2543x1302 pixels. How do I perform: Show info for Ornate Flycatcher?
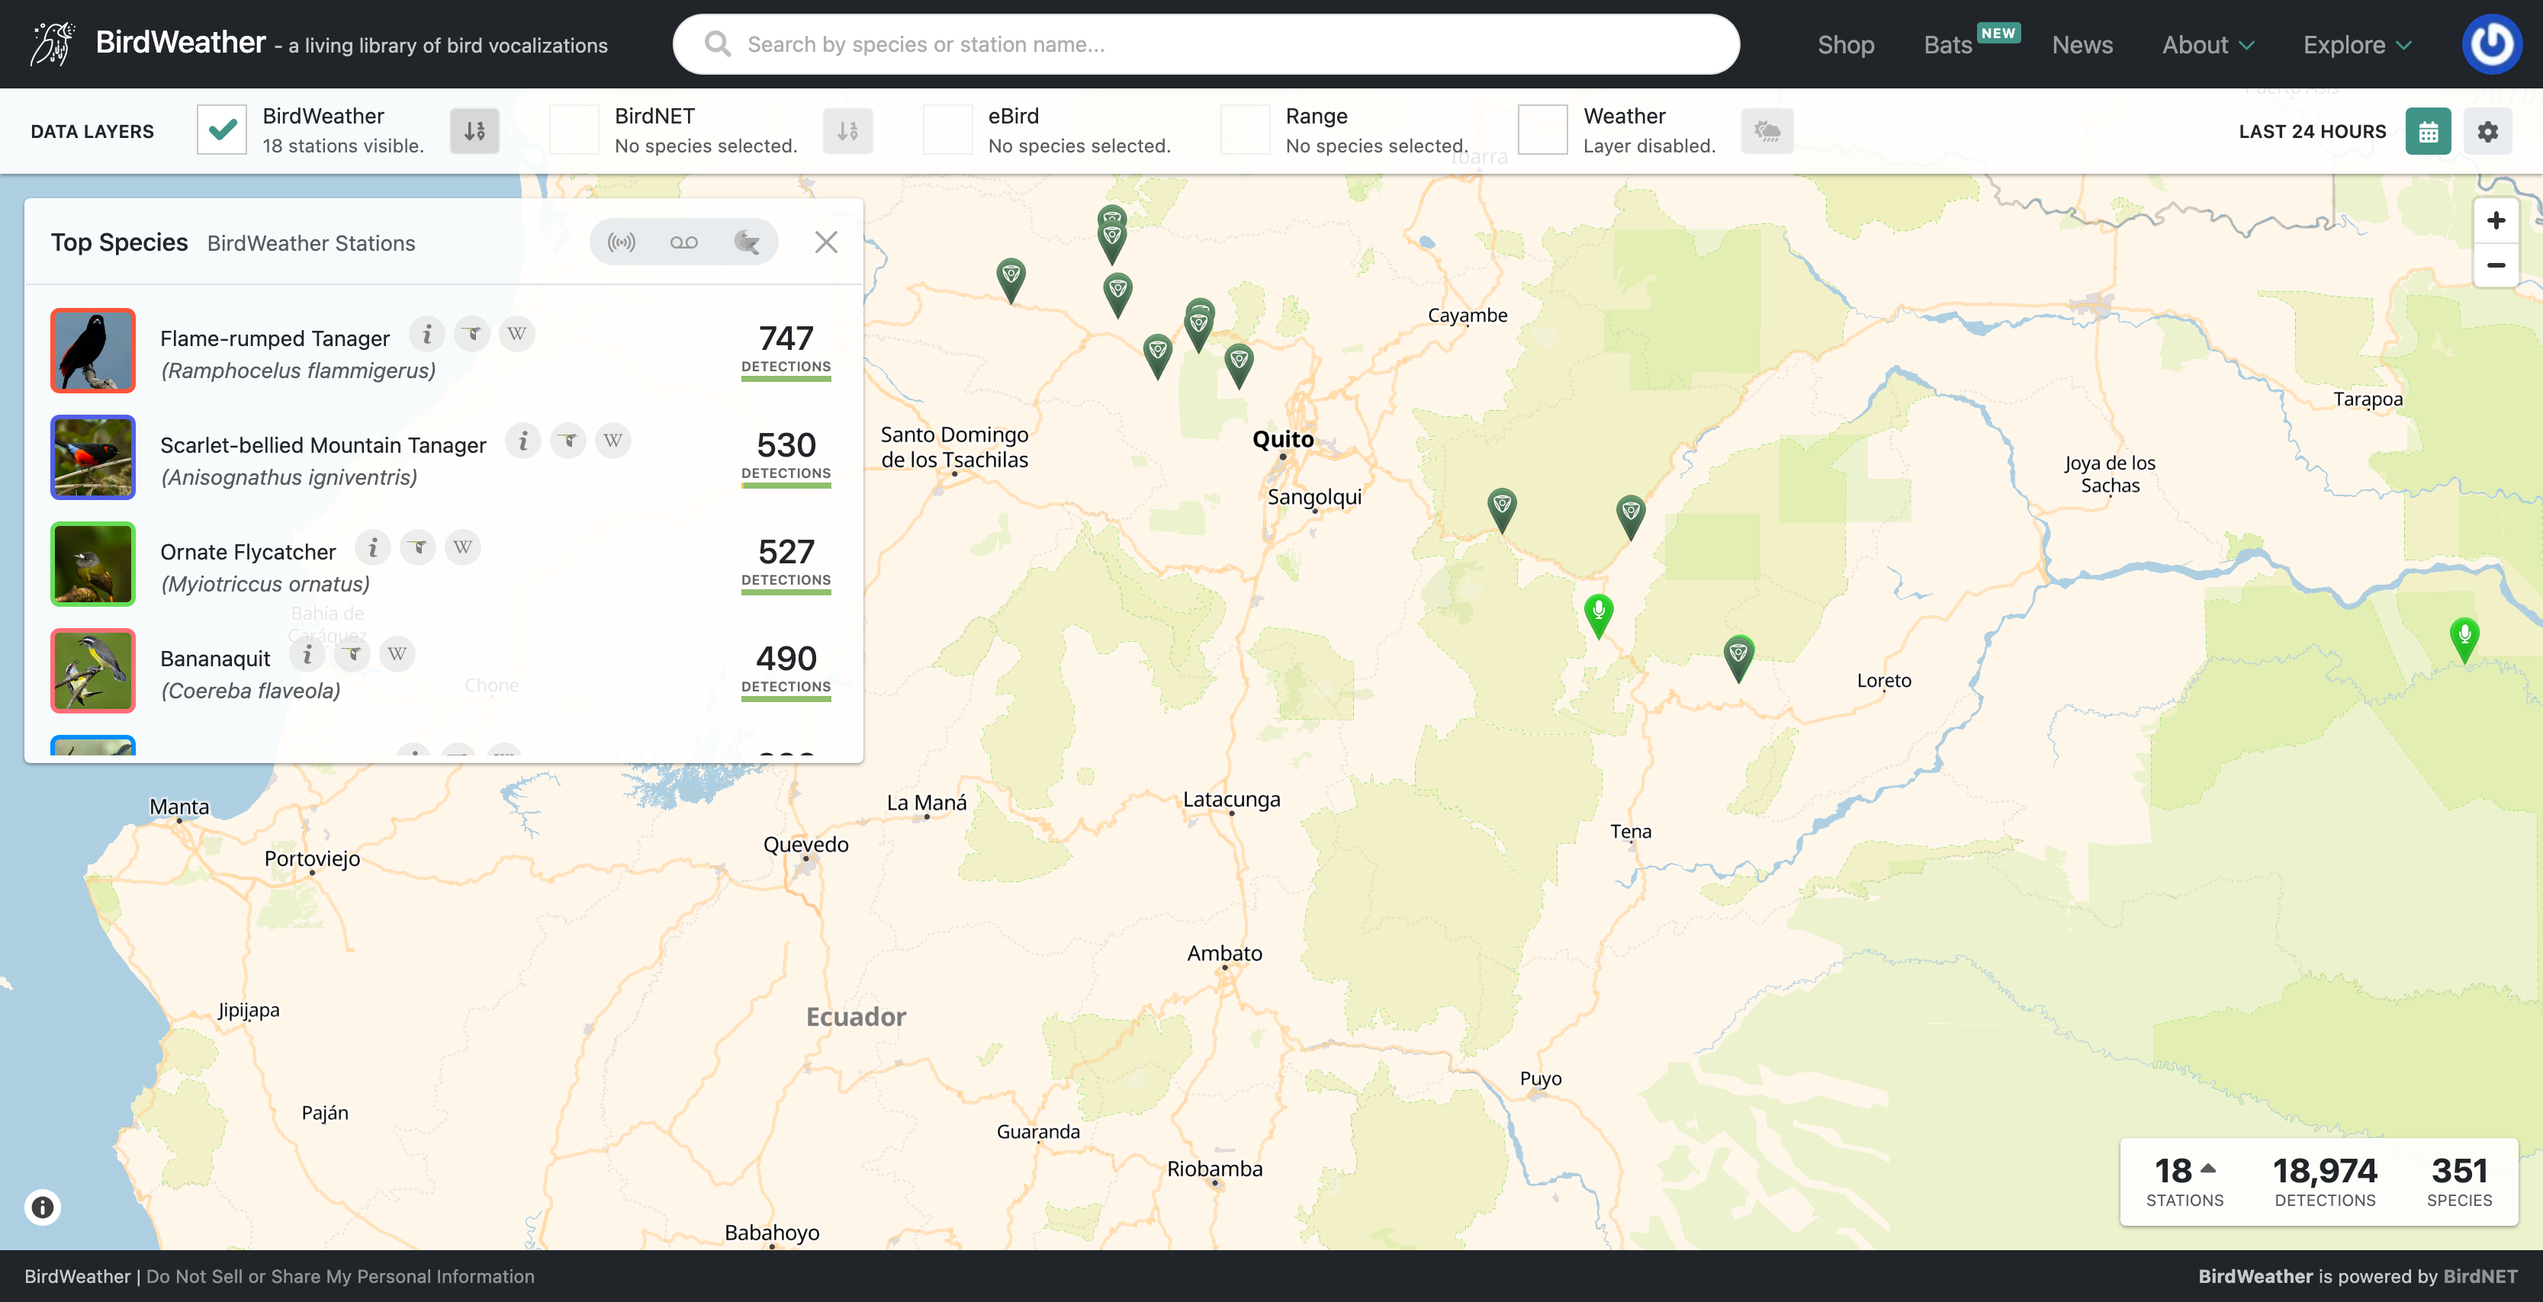pyautogui.click(x=373, y=547)
